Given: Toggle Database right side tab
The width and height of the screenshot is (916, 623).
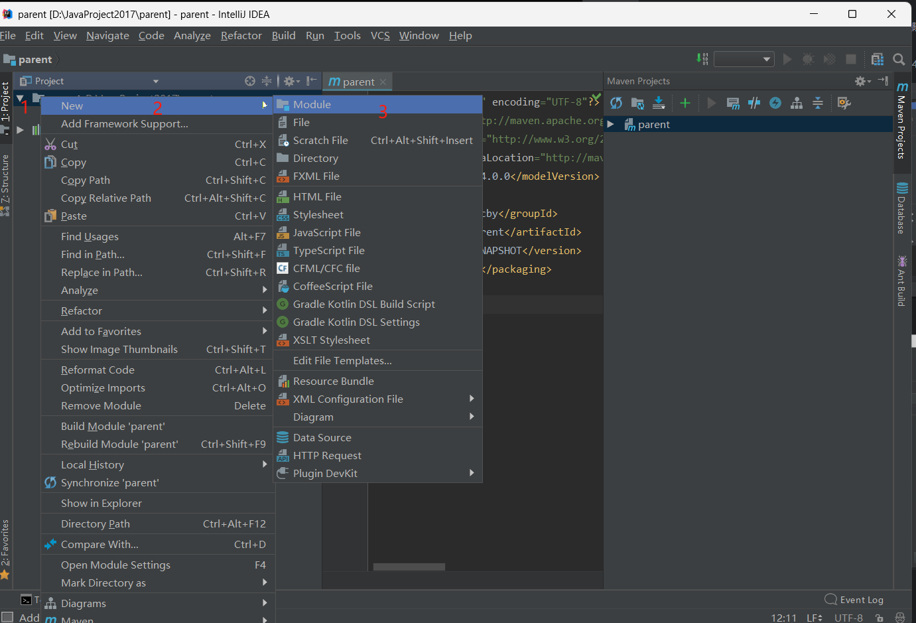Looking at the screenshot, I should pyautogui.click(x=901, y=208).
